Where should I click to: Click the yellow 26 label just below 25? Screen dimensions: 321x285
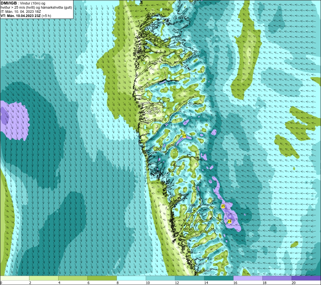tap(229, 221)
